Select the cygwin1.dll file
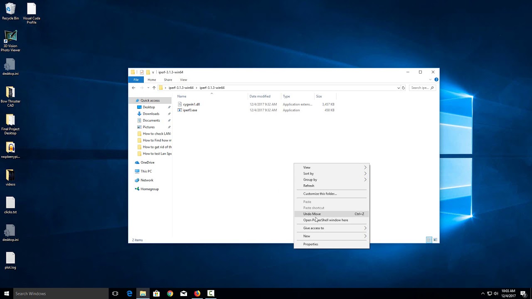 click(x=191, y=104)
